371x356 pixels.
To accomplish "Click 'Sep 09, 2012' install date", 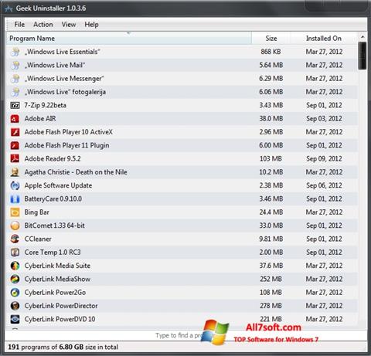I will [x=324, y=159].
